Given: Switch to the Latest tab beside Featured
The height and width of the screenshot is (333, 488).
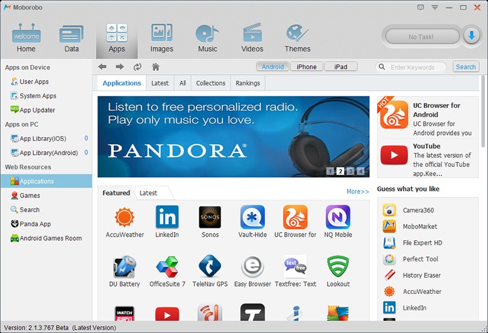Looking at the screenshot, I should pos(148,193).
